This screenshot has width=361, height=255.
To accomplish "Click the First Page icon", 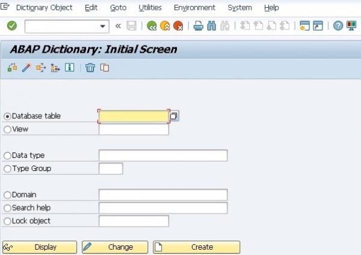I will click(x=245, y=26).
